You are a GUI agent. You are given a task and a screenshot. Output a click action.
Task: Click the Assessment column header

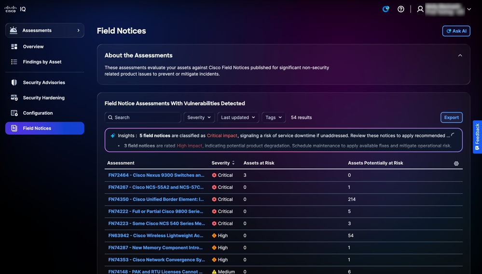121,163
